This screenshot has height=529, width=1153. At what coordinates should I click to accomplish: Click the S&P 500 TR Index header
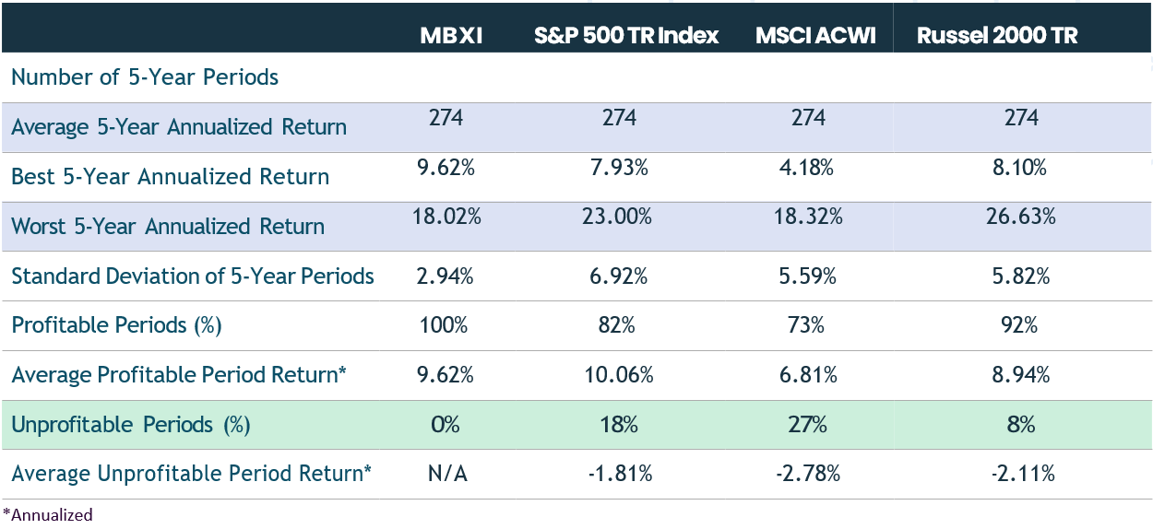[x=626, y=36]
